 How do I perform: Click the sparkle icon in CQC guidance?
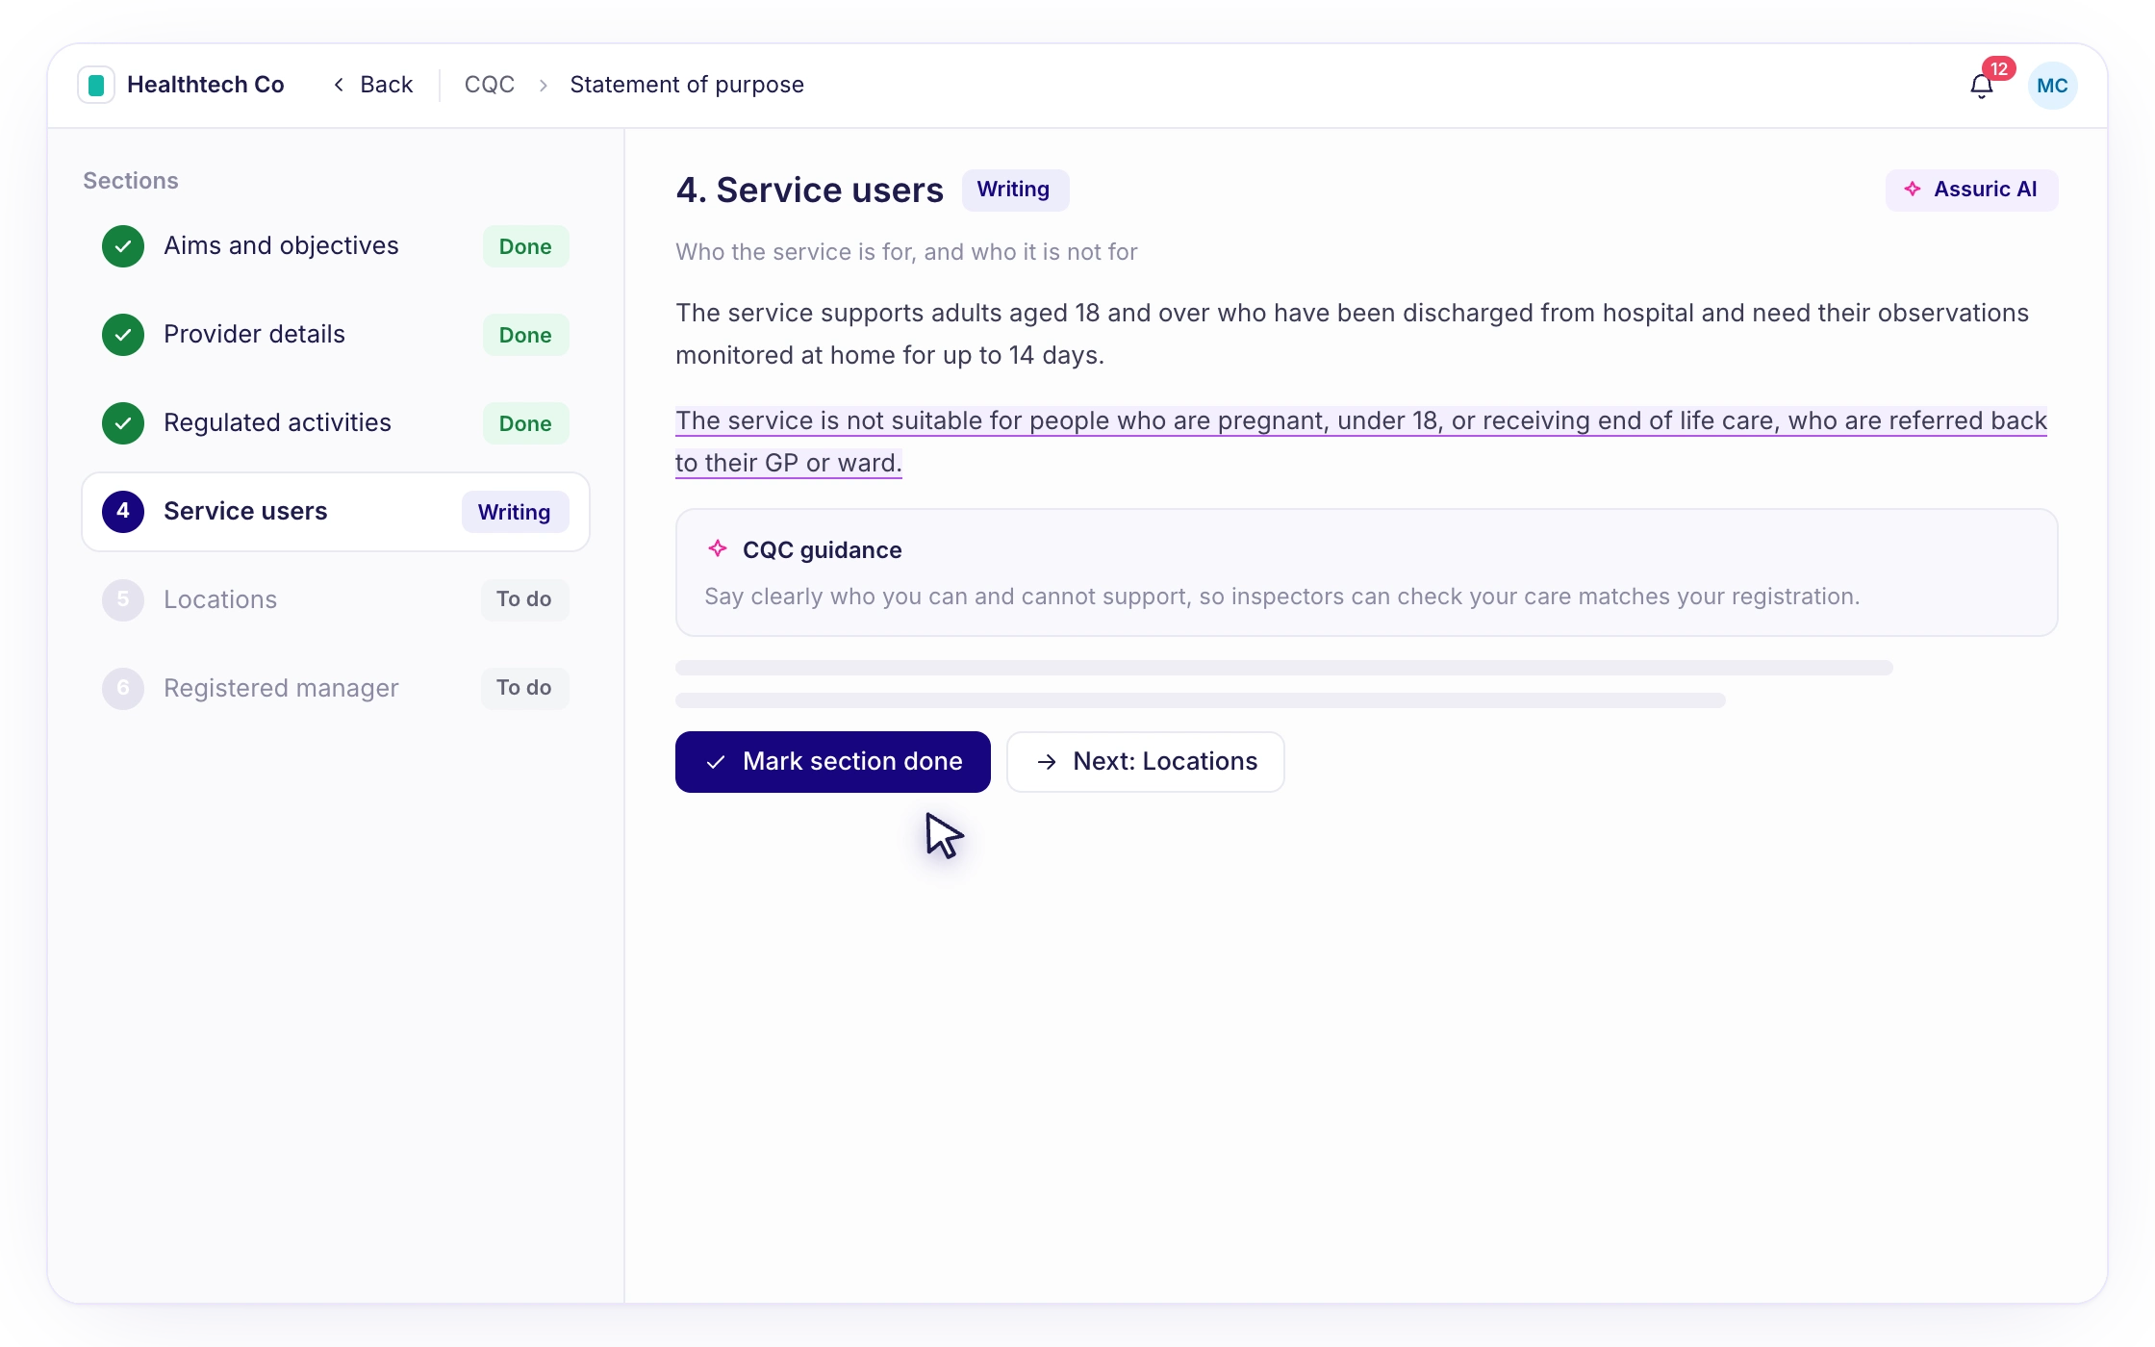[x=718, y=548]
